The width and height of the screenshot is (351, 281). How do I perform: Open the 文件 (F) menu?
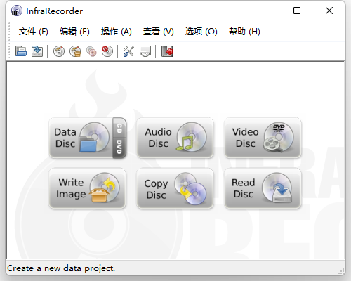point(34,32)
